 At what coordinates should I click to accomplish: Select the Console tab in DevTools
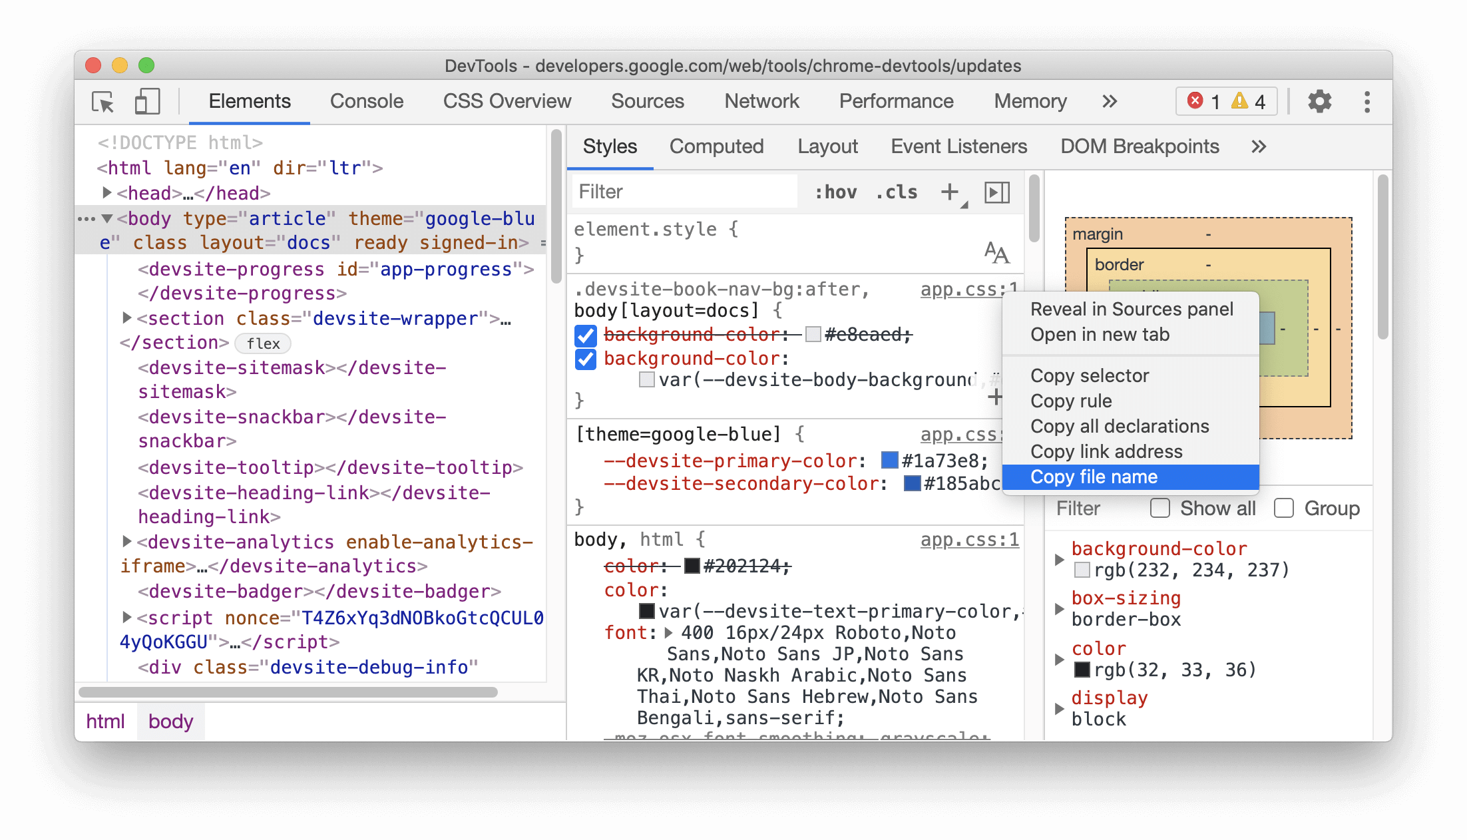pyautogui.click(x=365, y=102)
